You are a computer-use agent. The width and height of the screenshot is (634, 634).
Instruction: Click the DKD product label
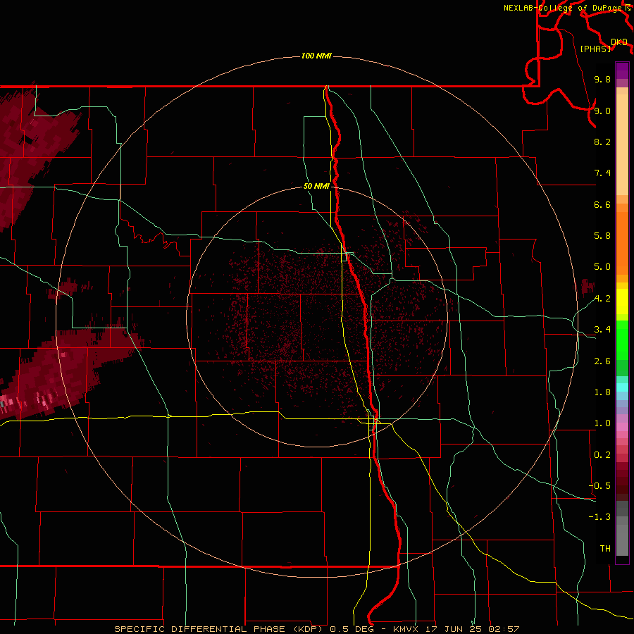[x=619, y=42]
